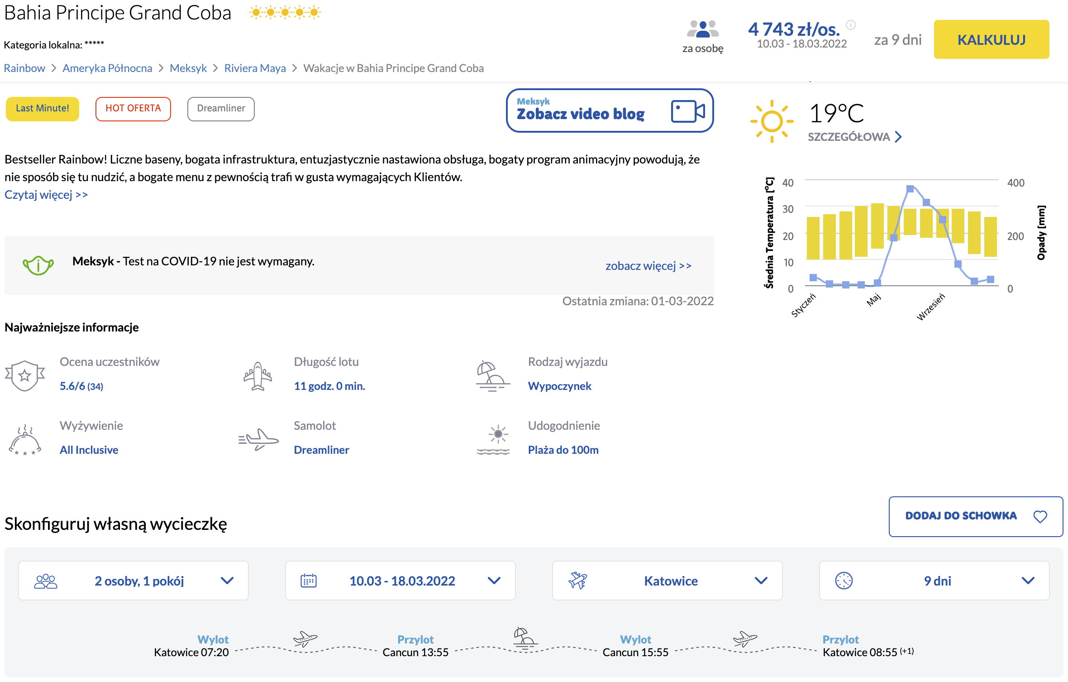Click the outbound flight plane icon after Katowice 07:20
1068x682 pixels.
[305, 639]
